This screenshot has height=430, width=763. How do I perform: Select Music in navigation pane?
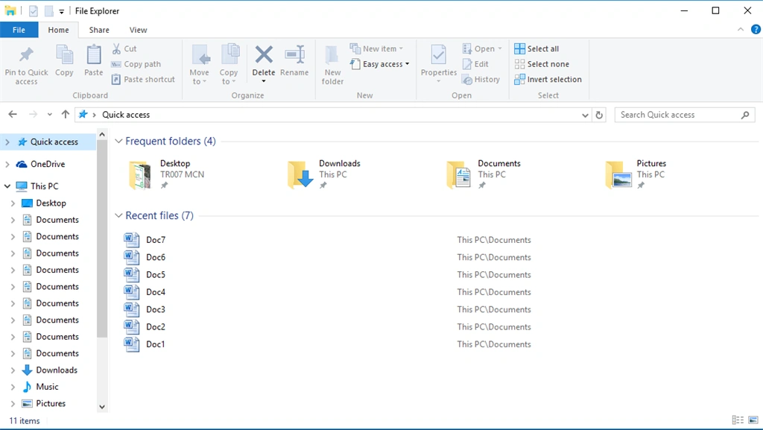[x=47, y=387]
